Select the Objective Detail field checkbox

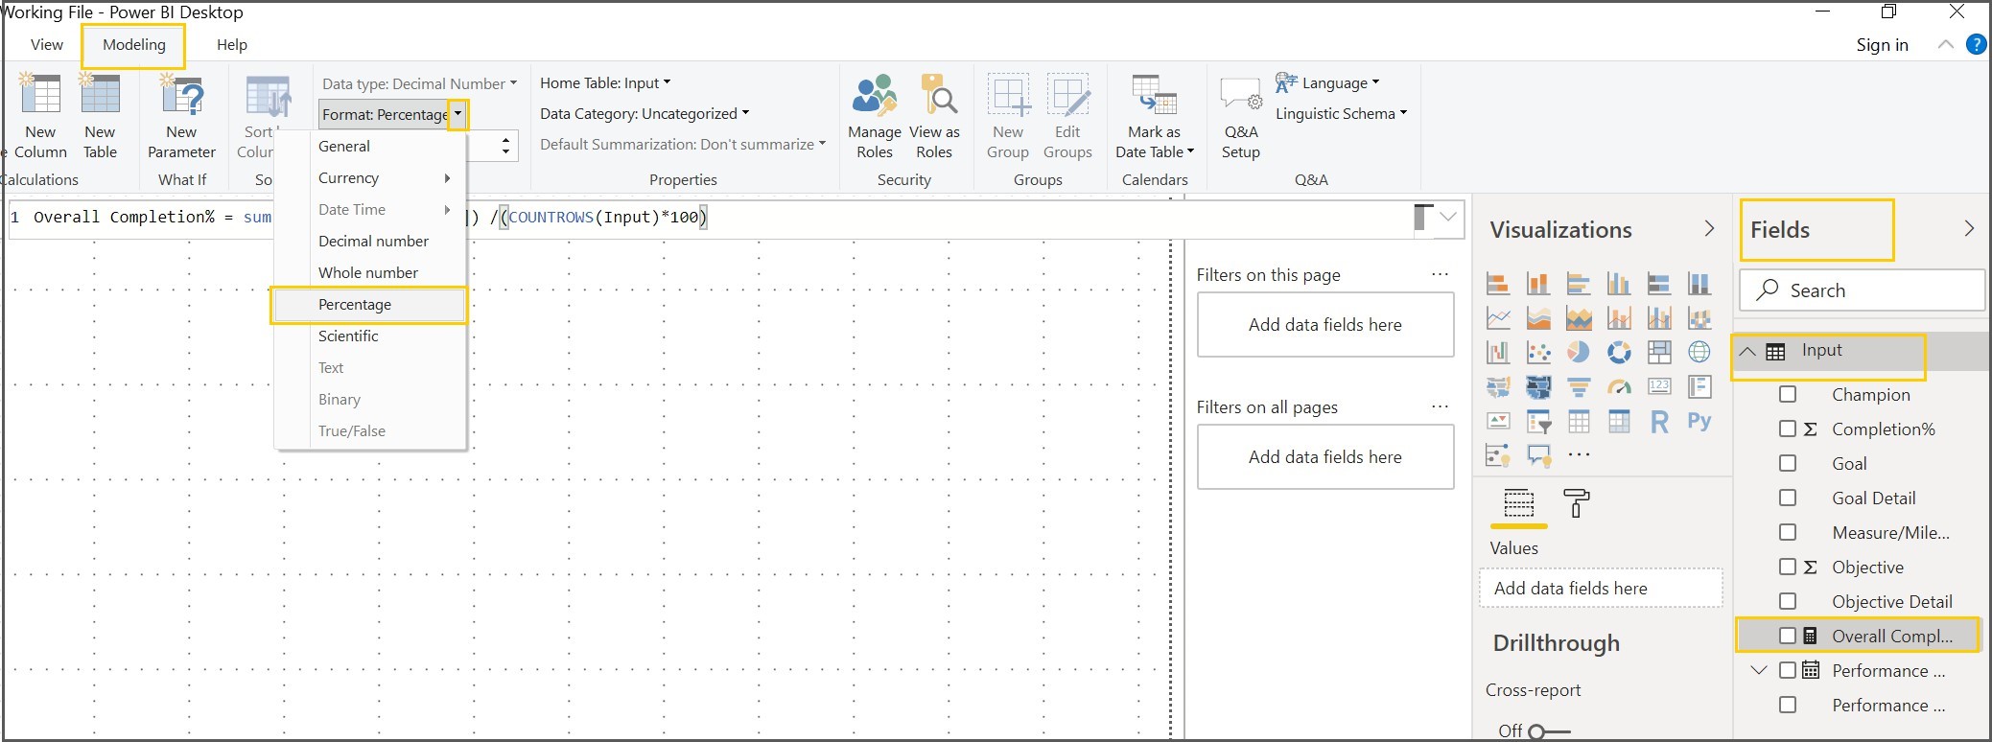pos(1788,601)
